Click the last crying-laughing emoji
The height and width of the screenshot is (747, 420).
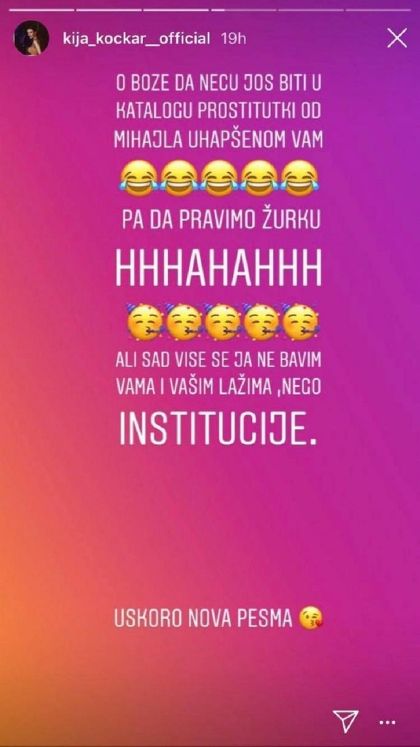click(x=299, y=177)
